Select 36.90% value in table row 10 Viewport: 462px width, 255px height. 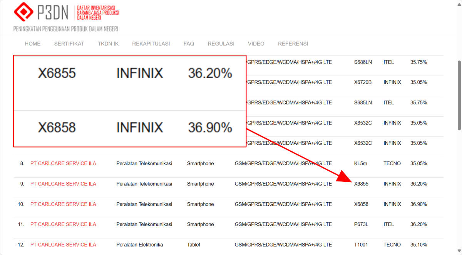pos(418,204)
